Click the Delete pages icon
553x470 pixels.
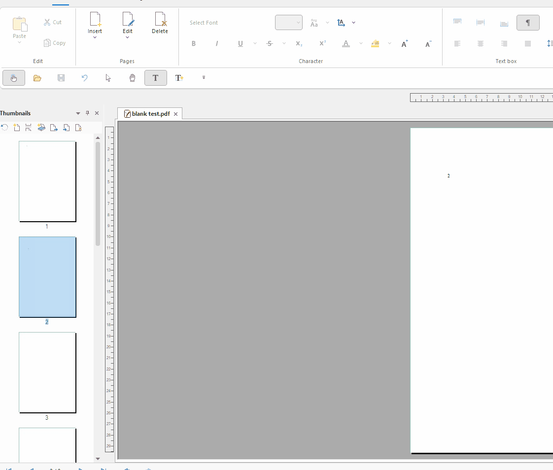pyautogui.click(x=160, y=23)
